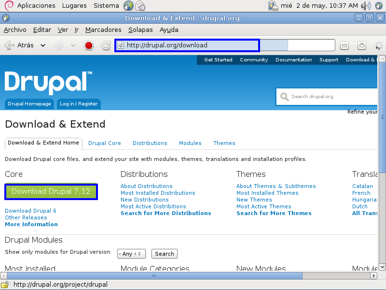Expand the Back button history dropdown arrow
The image size is (386, 290).
point(42,45)
